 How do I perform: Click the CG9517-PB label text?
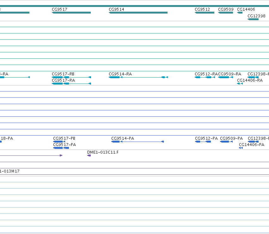pyautogui.click(x=64, y=138)
